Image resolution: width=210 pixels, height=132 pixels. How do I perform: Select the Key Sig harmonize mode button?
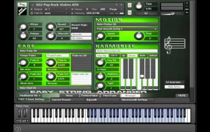tap(101, 56)
